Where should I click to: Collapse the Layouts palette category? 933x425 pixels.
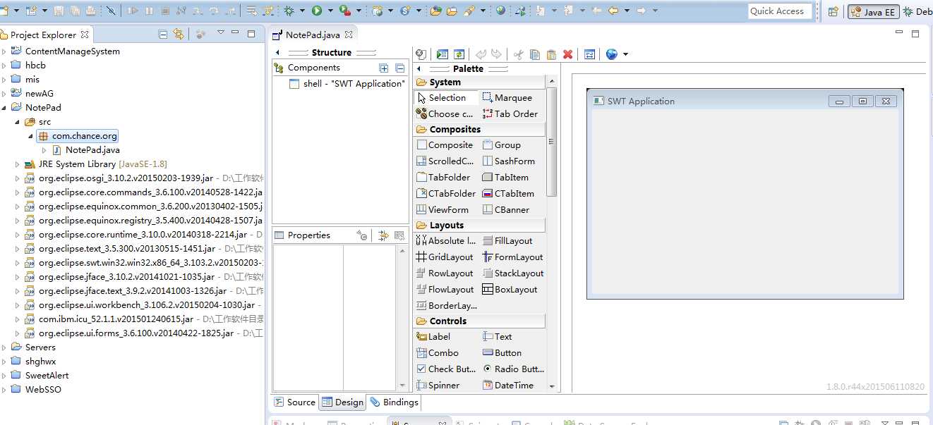click(479, 226)
